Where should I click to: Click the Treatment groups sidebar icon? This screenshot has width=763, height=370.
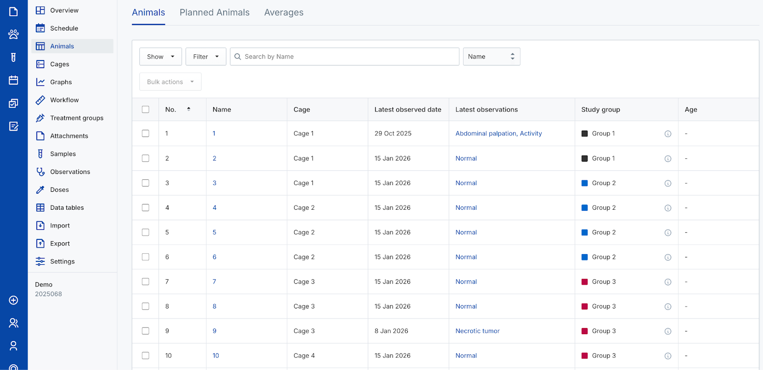coord(41,118)
